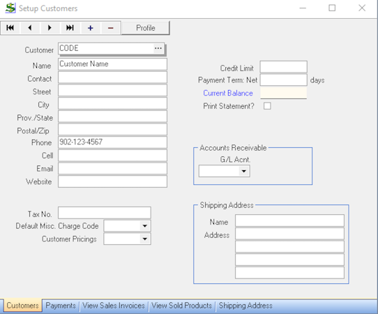Focus the Street input field
This screenshot has width=378, height=314.
[112, 91]
